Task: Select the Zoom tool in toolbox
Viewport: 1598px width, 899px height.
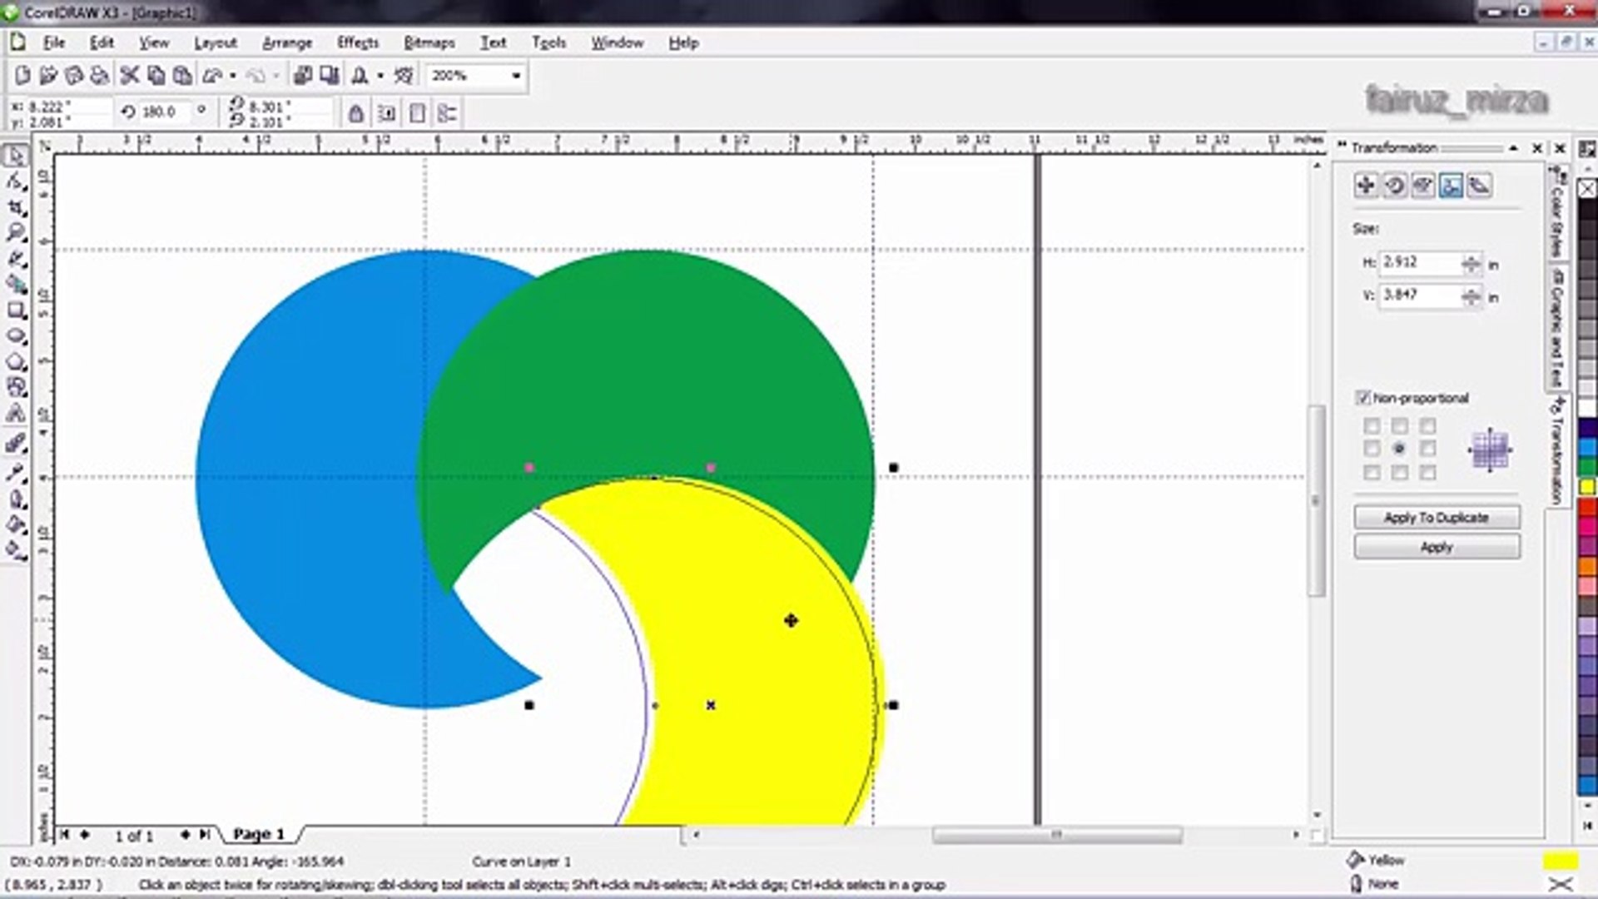Action: pos(16,232)
